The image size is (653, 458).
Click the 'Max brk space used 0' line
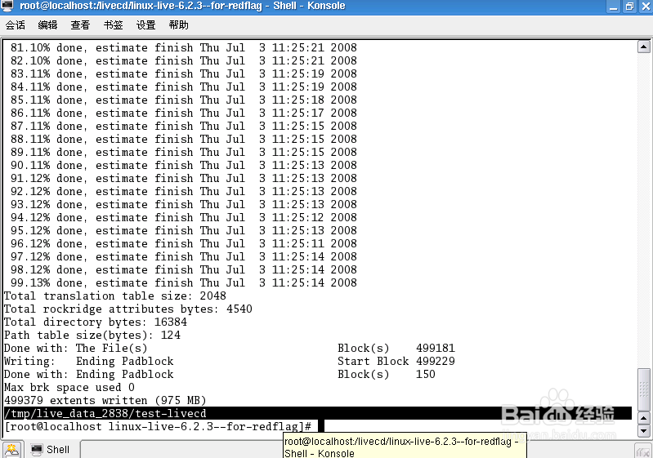coord(69,387)
